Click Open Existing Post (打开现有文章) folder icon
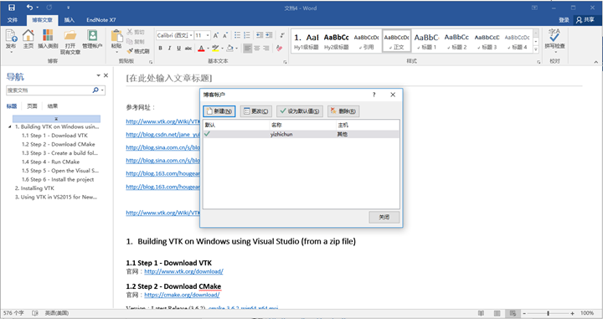Screen dimensions: 603x319 (70, 36)
